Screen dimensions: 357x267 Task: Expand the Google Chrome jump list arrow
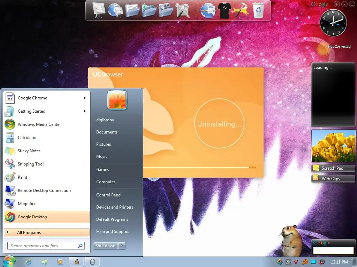[85, 98]
